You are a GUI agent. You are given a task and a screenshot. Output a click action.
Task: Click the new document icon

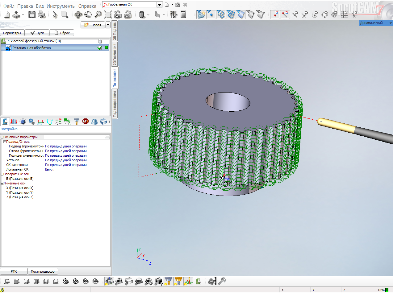click(7, 14)
